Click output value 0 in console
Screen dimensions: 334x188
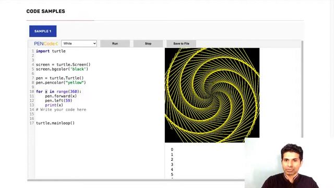[x=172, y=150]
